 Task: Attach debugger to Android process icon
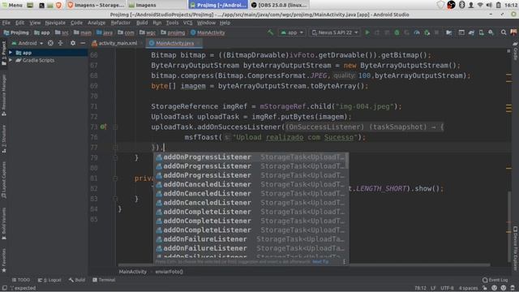point(427,32)
